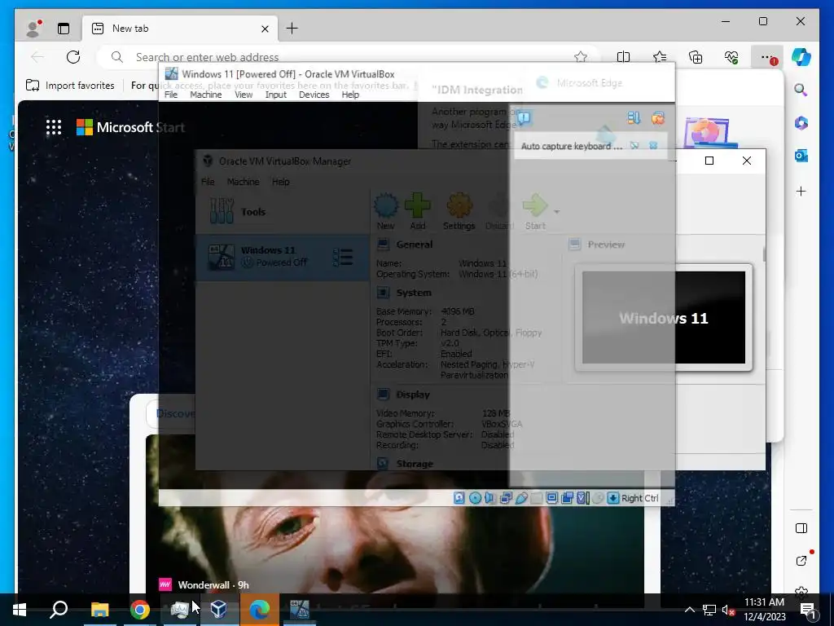Viewport: 834px width, 626px height.
Task: Open Edge Favorites toolbar icon
Action: (660, 57)
